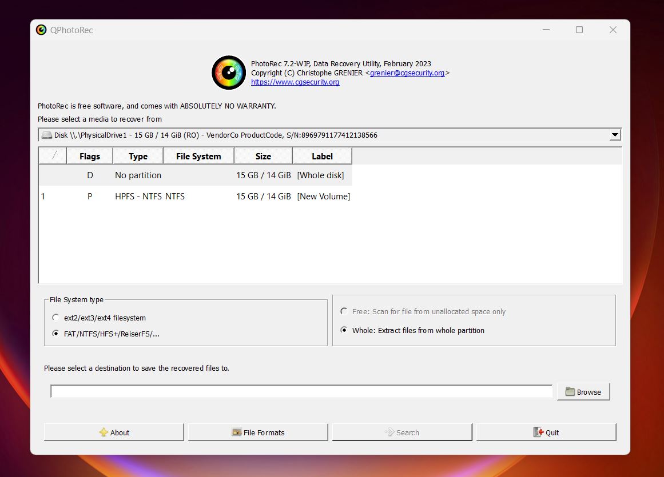The image size is (664, 477).
Task: Click the Flags column header
Action: pos(90,156)
